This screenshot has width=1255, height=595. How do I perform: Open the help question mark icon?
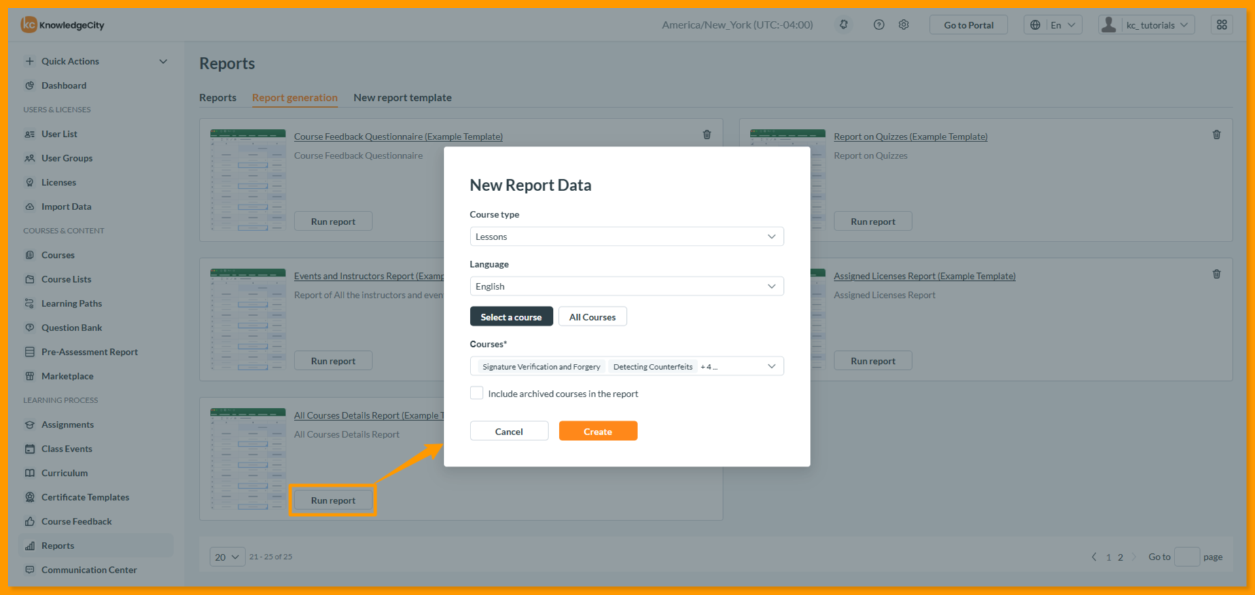point(879,25)
